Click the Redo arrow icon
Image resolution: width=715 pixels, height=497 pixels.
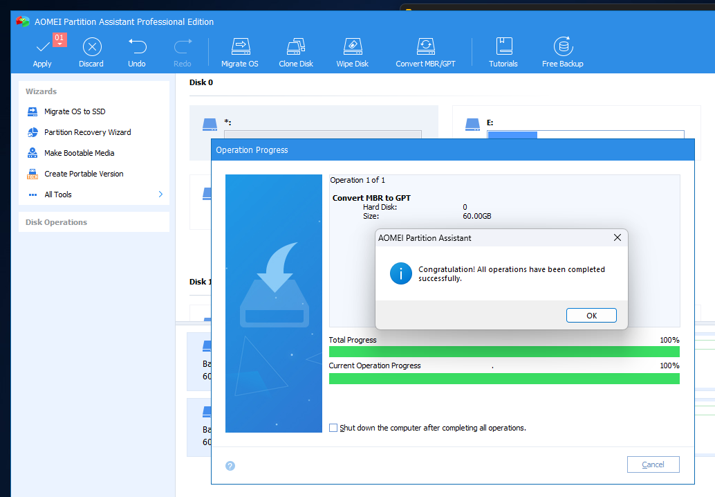pos(183,46)
